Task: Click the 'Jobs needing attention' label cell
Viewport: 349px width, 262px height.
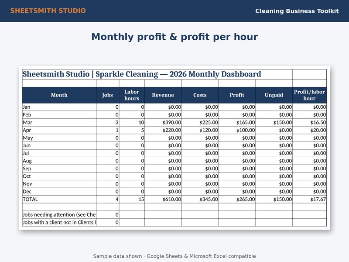Action: pos(59,214)
